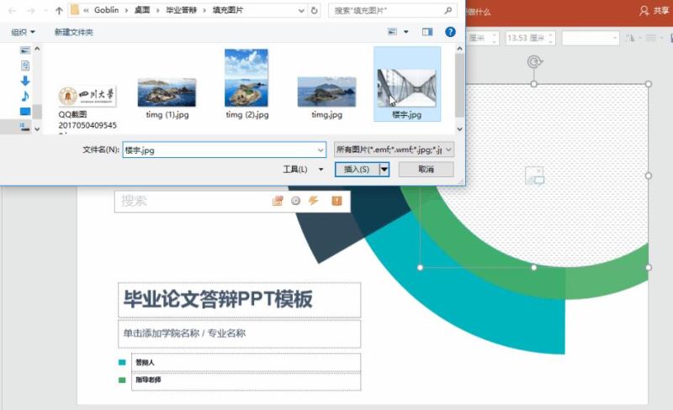
Task: Go back in the file dialog
Action: point(12,11)
